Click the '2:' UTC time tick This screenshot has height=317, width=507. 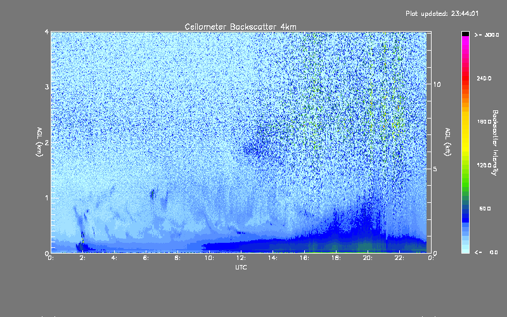[x=83, y=258]
